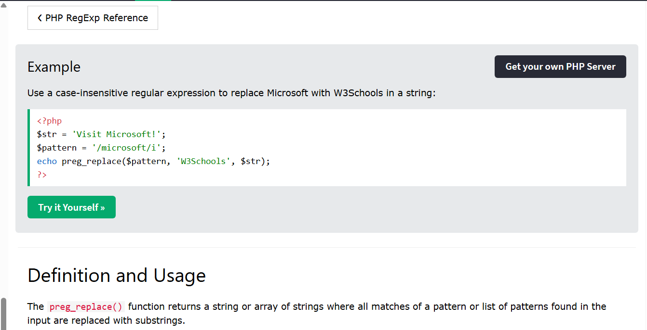Click the left scrollbar track above the thumb
Image resolution: width=647 pixels, height=330 pixels.
pos(3,154)
